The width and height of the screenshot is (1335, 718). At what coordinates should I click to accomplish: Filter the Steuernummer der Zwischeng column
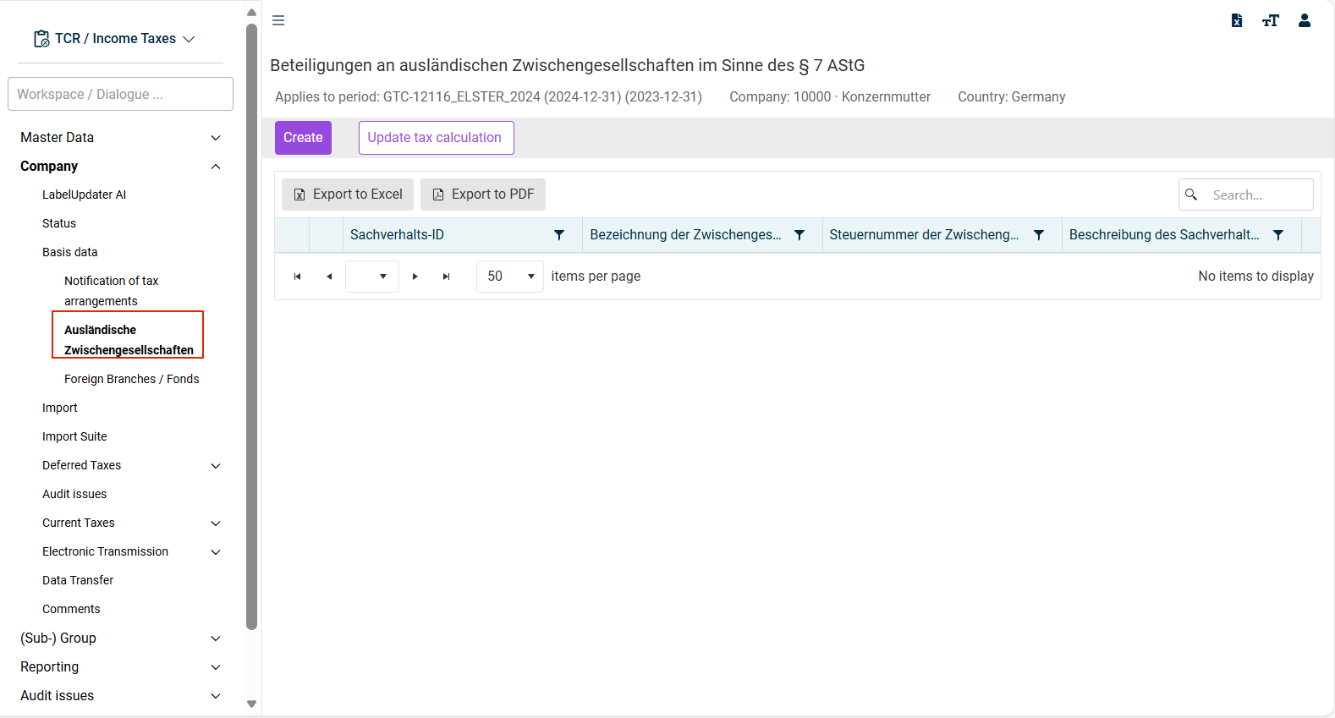1039,235
